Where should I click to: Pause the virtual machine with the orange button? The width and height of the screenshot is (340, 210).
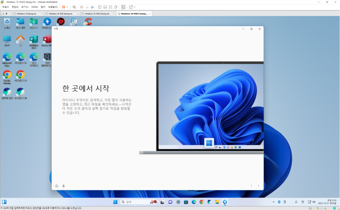tap(64, 7)
